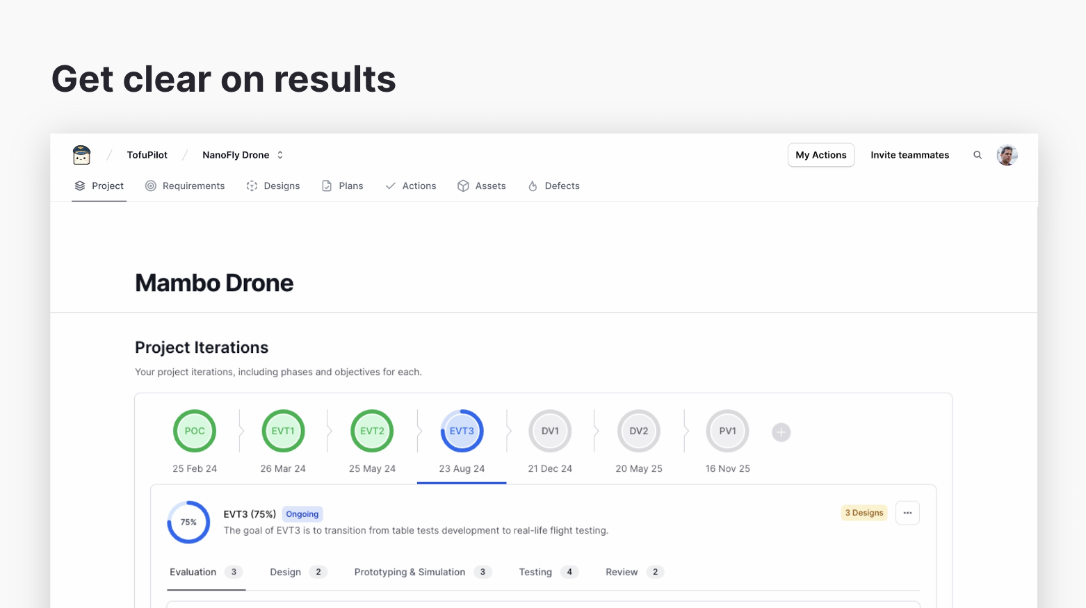Click the Assets cube icon
1086x608 pixels.
[463, 186]
